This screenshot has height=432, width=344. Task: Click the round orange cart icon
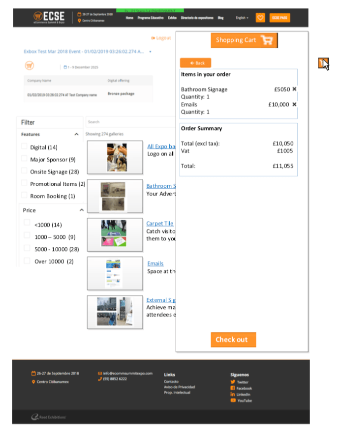(x=30, y=65)
